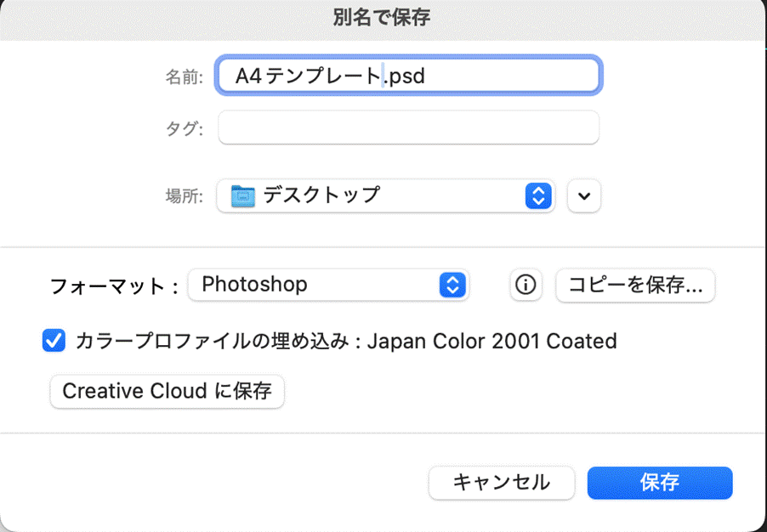Click the 場所: label
Image resolution: width=767 pixels, height=532 pixels.
click(x=184, y=196)
